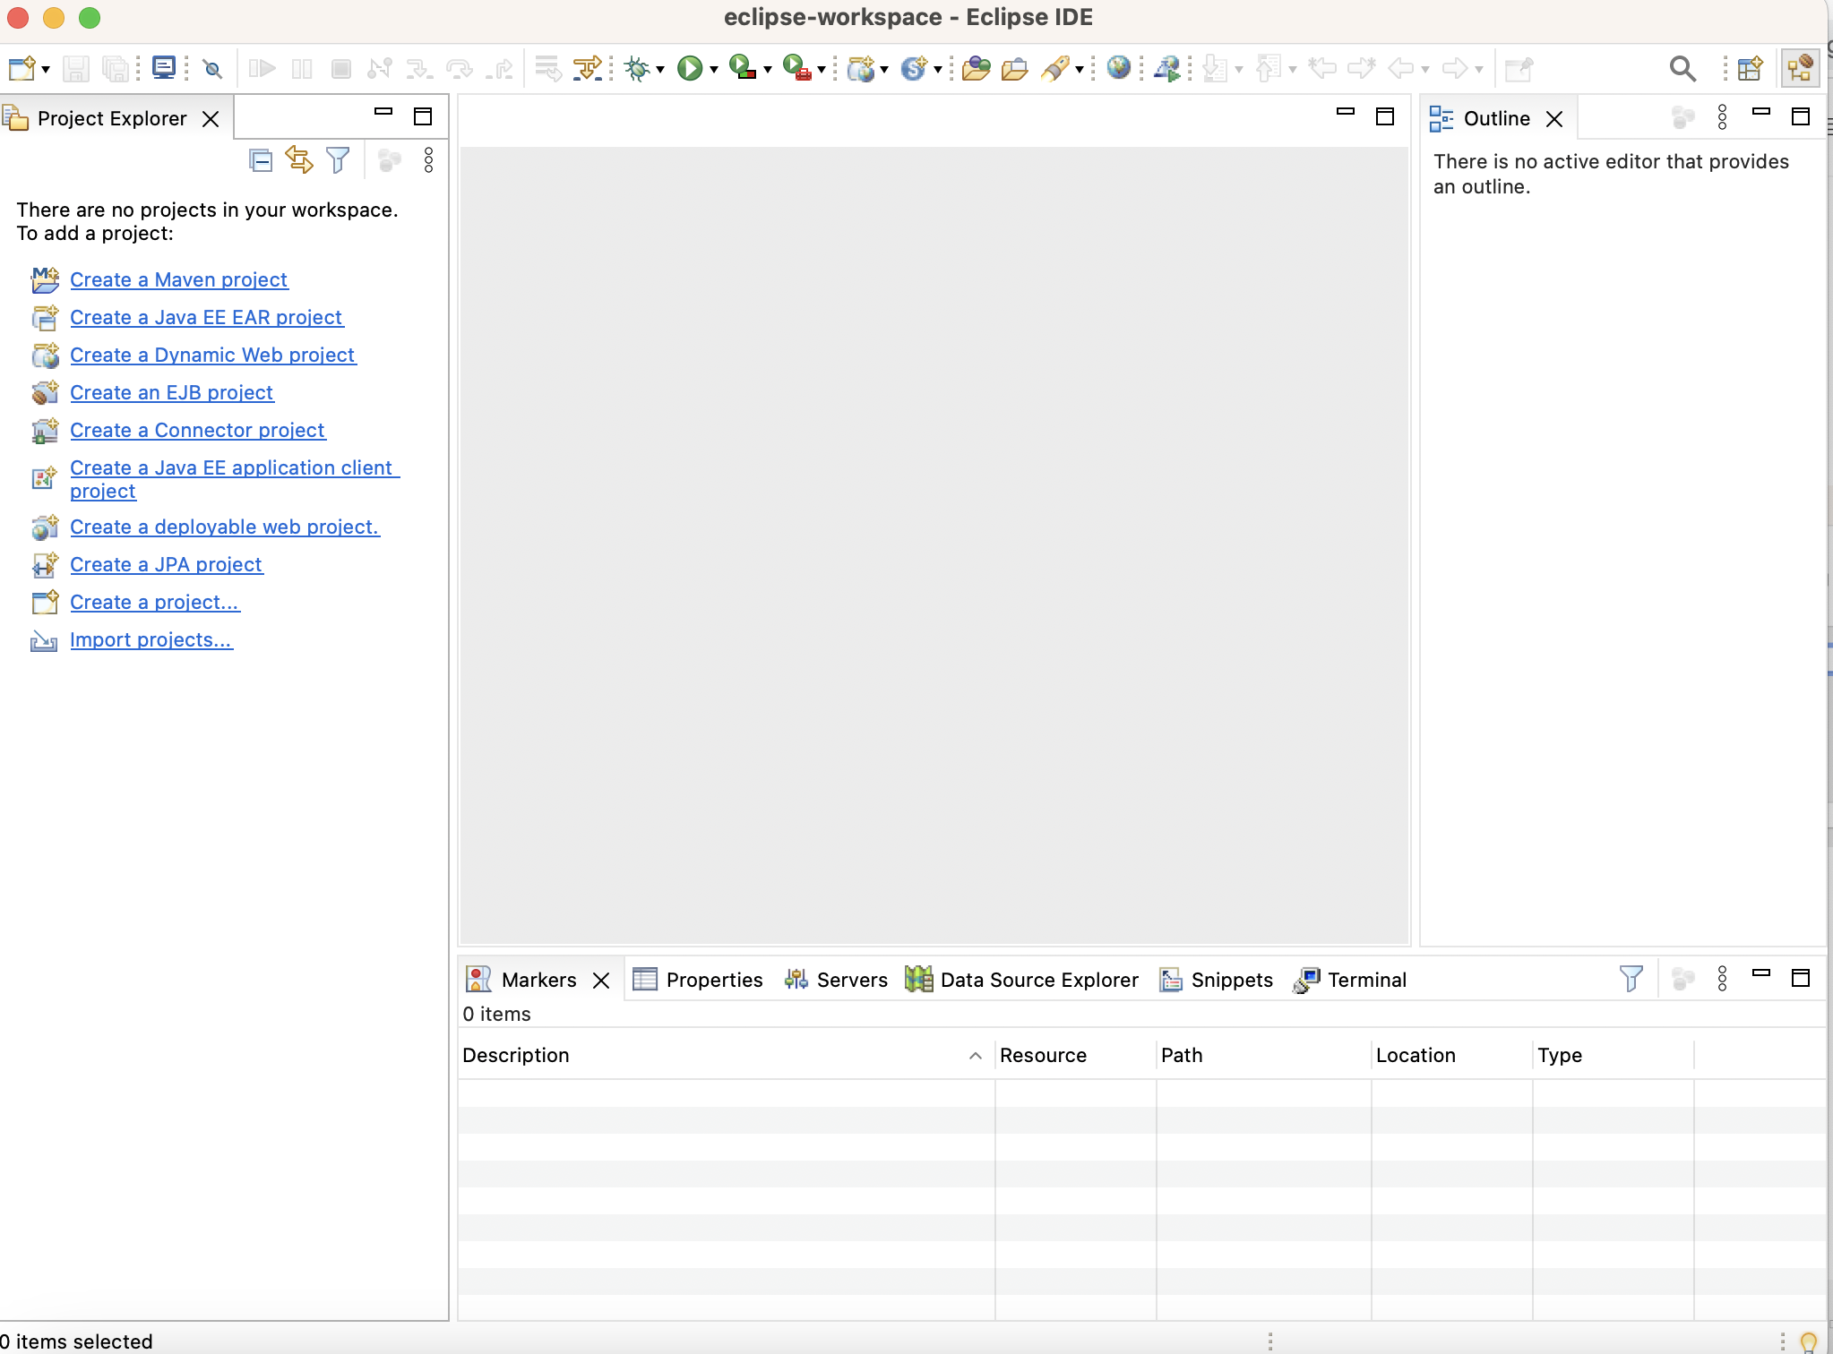Click the Forward navigation arrow

point(1455,68)
